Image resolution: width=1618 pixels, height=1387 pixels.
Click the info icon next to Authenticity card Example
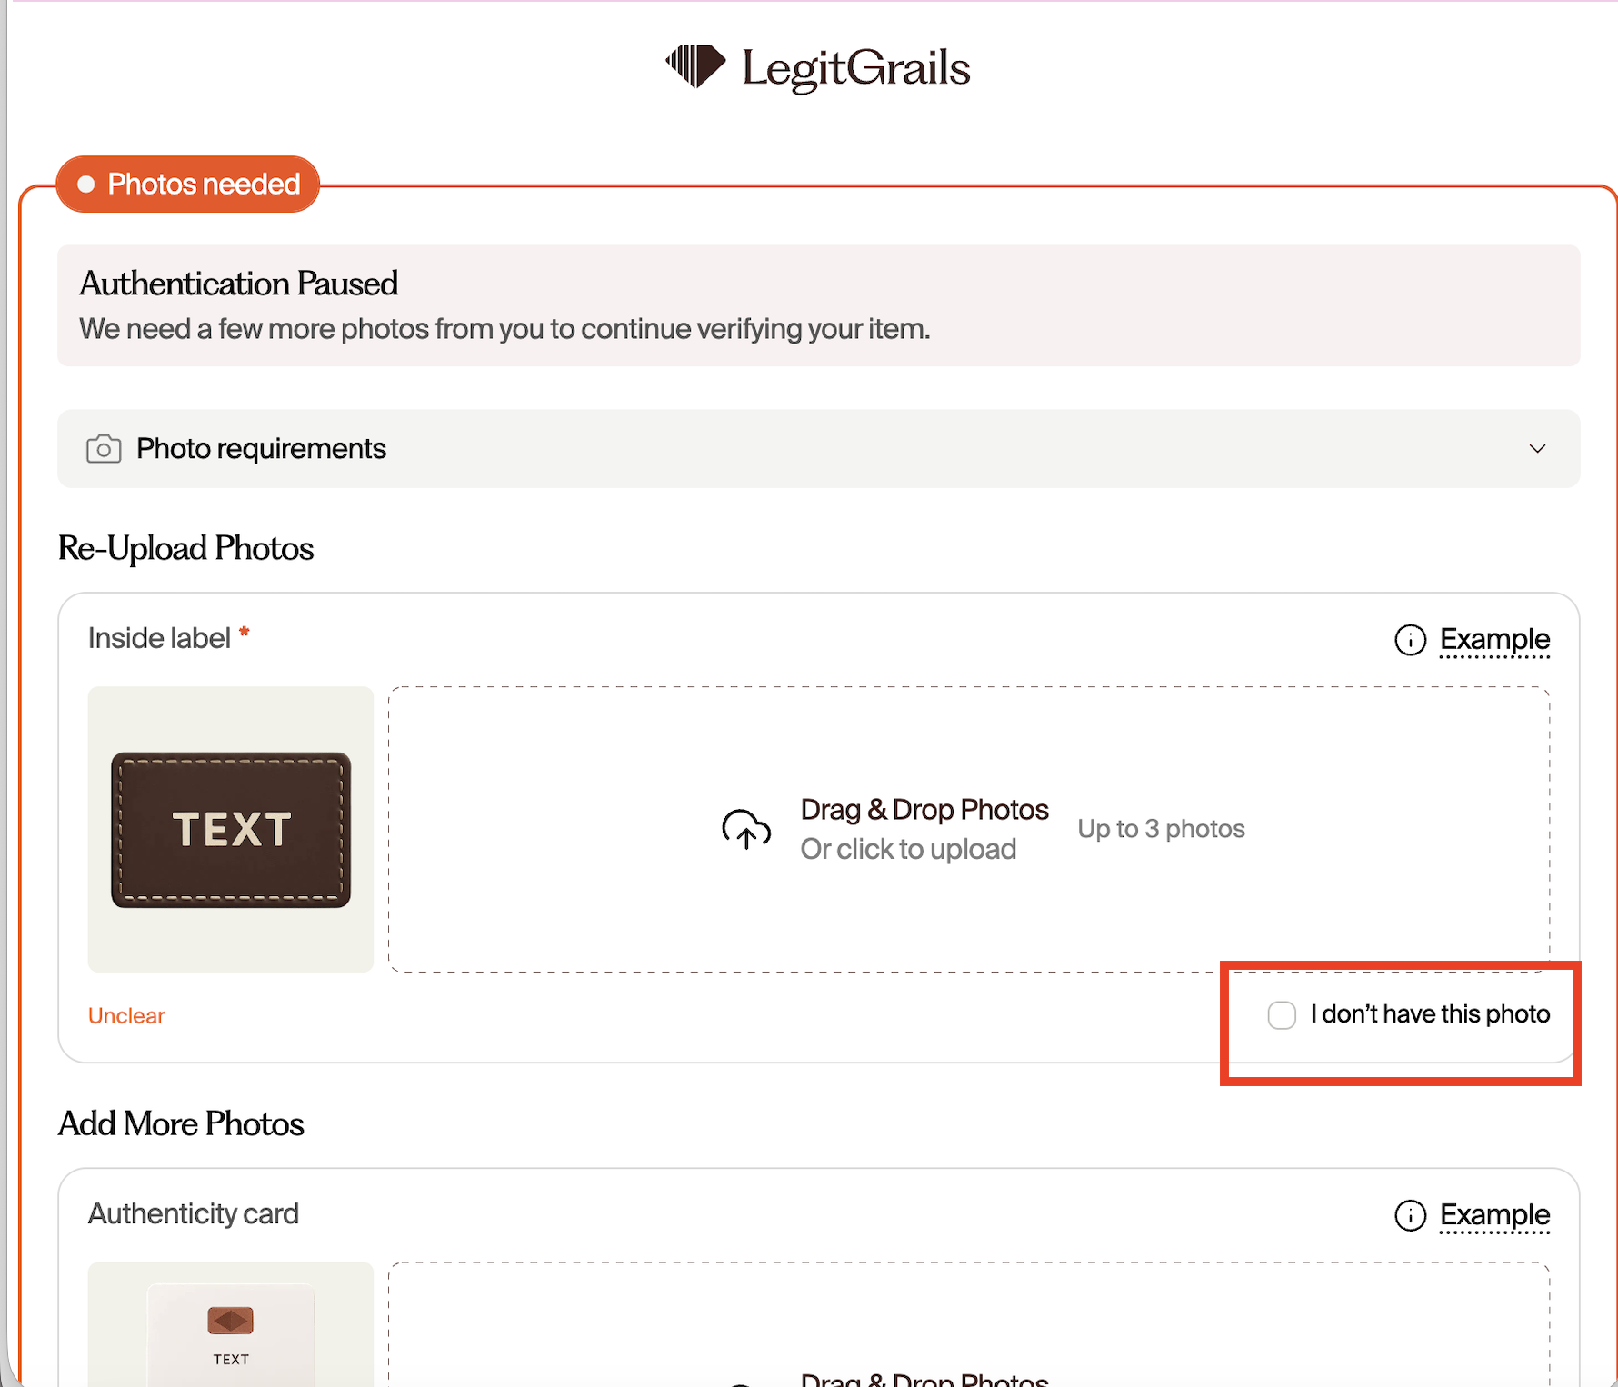pos(1410,1215)
